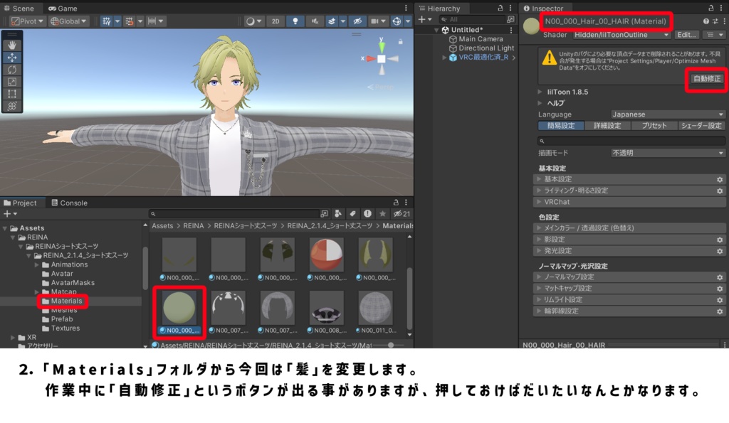Viewport: 729px width, 423px height.
Task: Click the Edit... button next to Shader
Action: (x=686, y=34)
